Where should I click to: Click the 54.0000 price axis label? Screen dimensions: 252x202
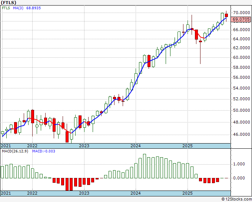point(241,88)
